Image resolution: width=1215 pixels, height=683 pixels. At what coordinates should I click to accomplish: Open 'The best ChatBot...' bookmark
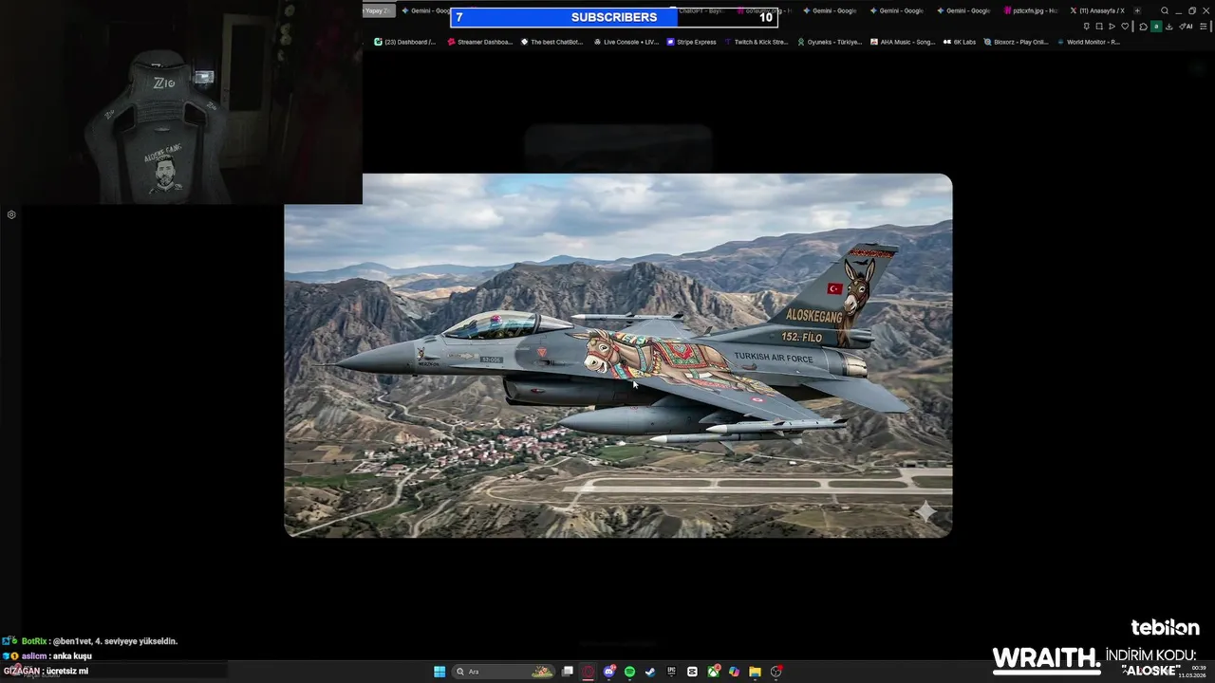551,42
